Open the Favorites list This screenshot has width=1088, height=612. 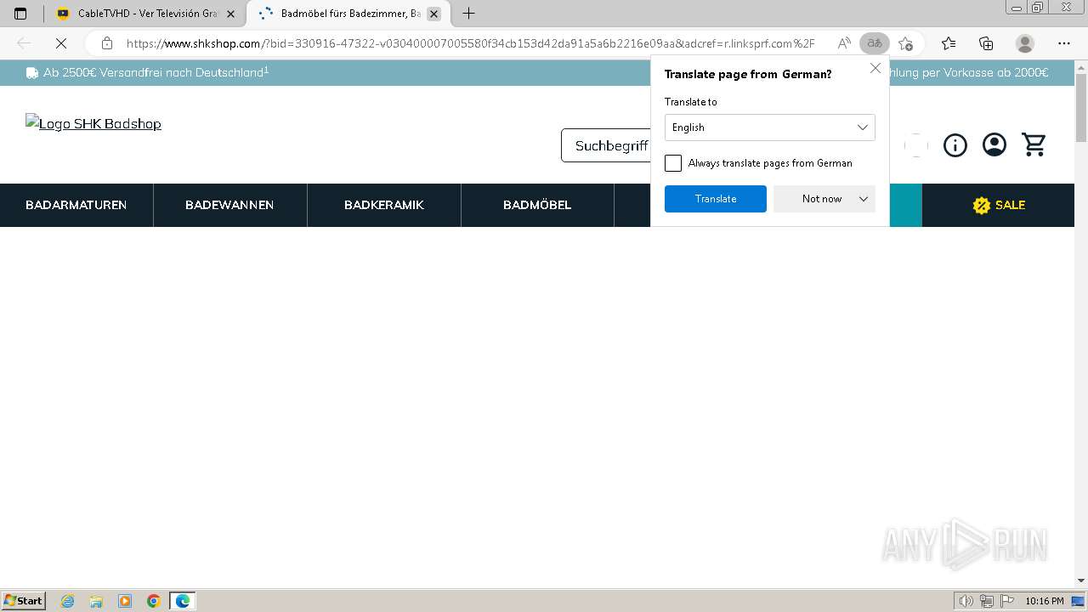[949, 43]
